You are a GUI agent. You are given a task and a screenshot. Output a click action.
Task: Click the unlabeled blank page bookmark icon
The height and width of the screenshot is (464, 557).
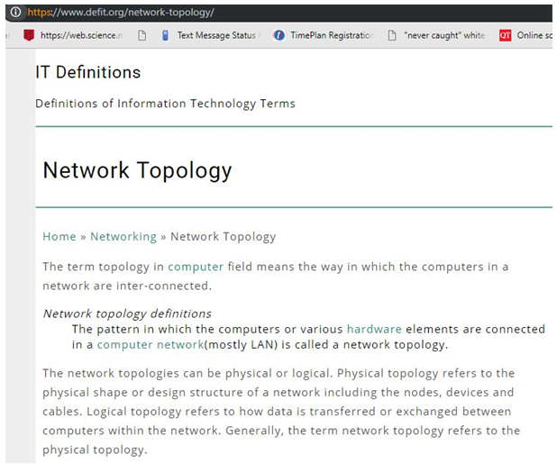pyautogui.click(x=142, y=35)
